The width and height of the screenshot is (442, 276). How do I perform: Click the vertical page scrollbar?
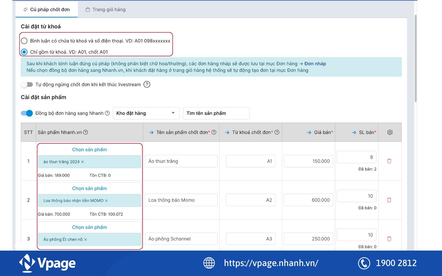click(415, 59)
